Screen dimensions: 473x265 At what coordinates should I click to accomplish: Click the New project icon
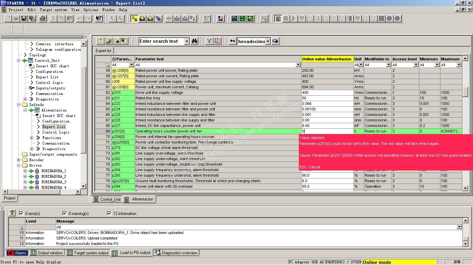[8, 18]
